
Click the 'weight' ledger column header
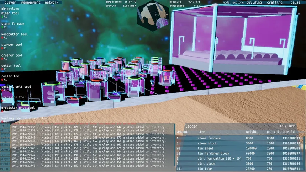coord(251,132)
